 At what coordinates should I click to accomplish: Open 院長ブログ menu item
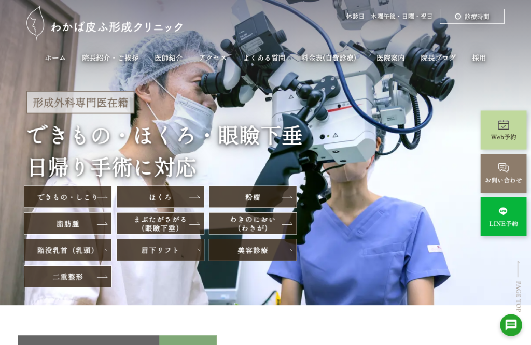438,58
